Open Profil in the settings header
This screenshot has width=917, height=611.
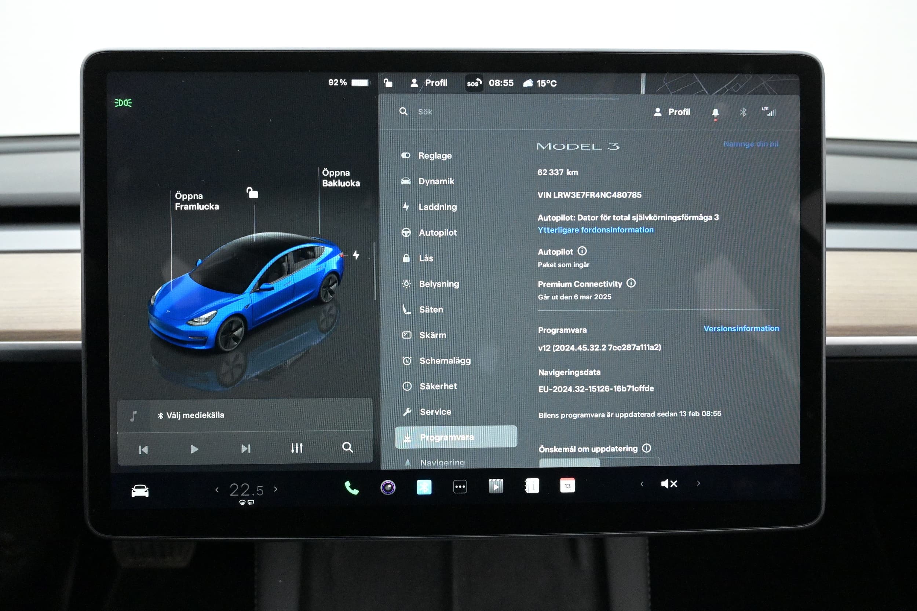click(x=672, y=112)
